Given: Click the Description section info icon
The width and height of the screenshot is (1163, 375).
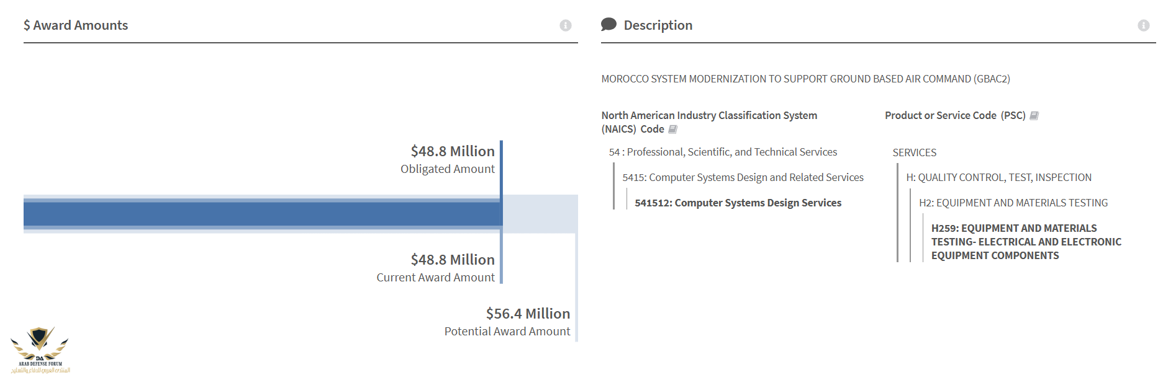Looking at the screenshot, I should tap(1143, 25).
